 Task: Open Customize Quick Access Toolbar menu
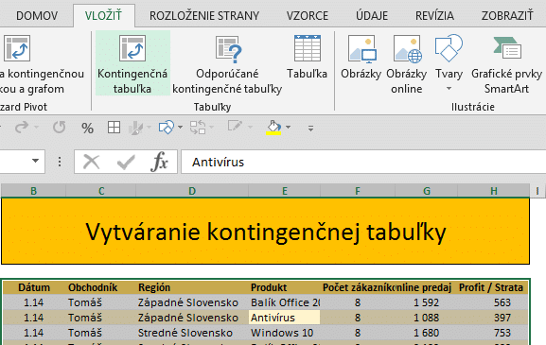click(x=310, y=129)
